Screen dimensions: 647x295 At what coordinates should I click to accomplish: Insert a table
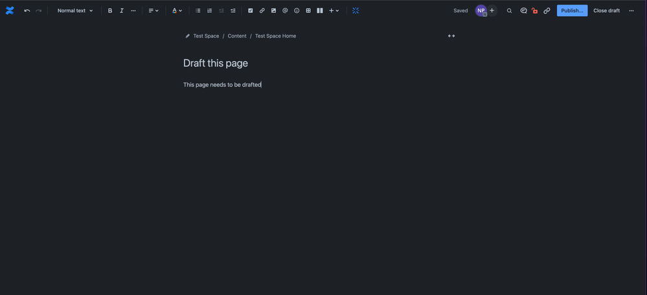tap(308, 11)
